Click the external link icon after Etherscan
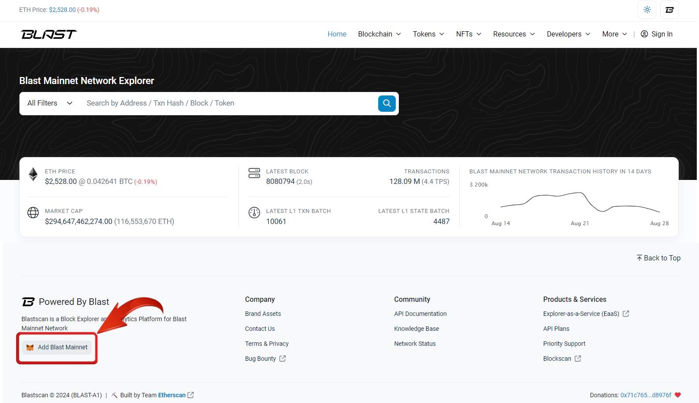Image resolution: width=699 pixels, height=403 pixels. (x=190, y=395)
